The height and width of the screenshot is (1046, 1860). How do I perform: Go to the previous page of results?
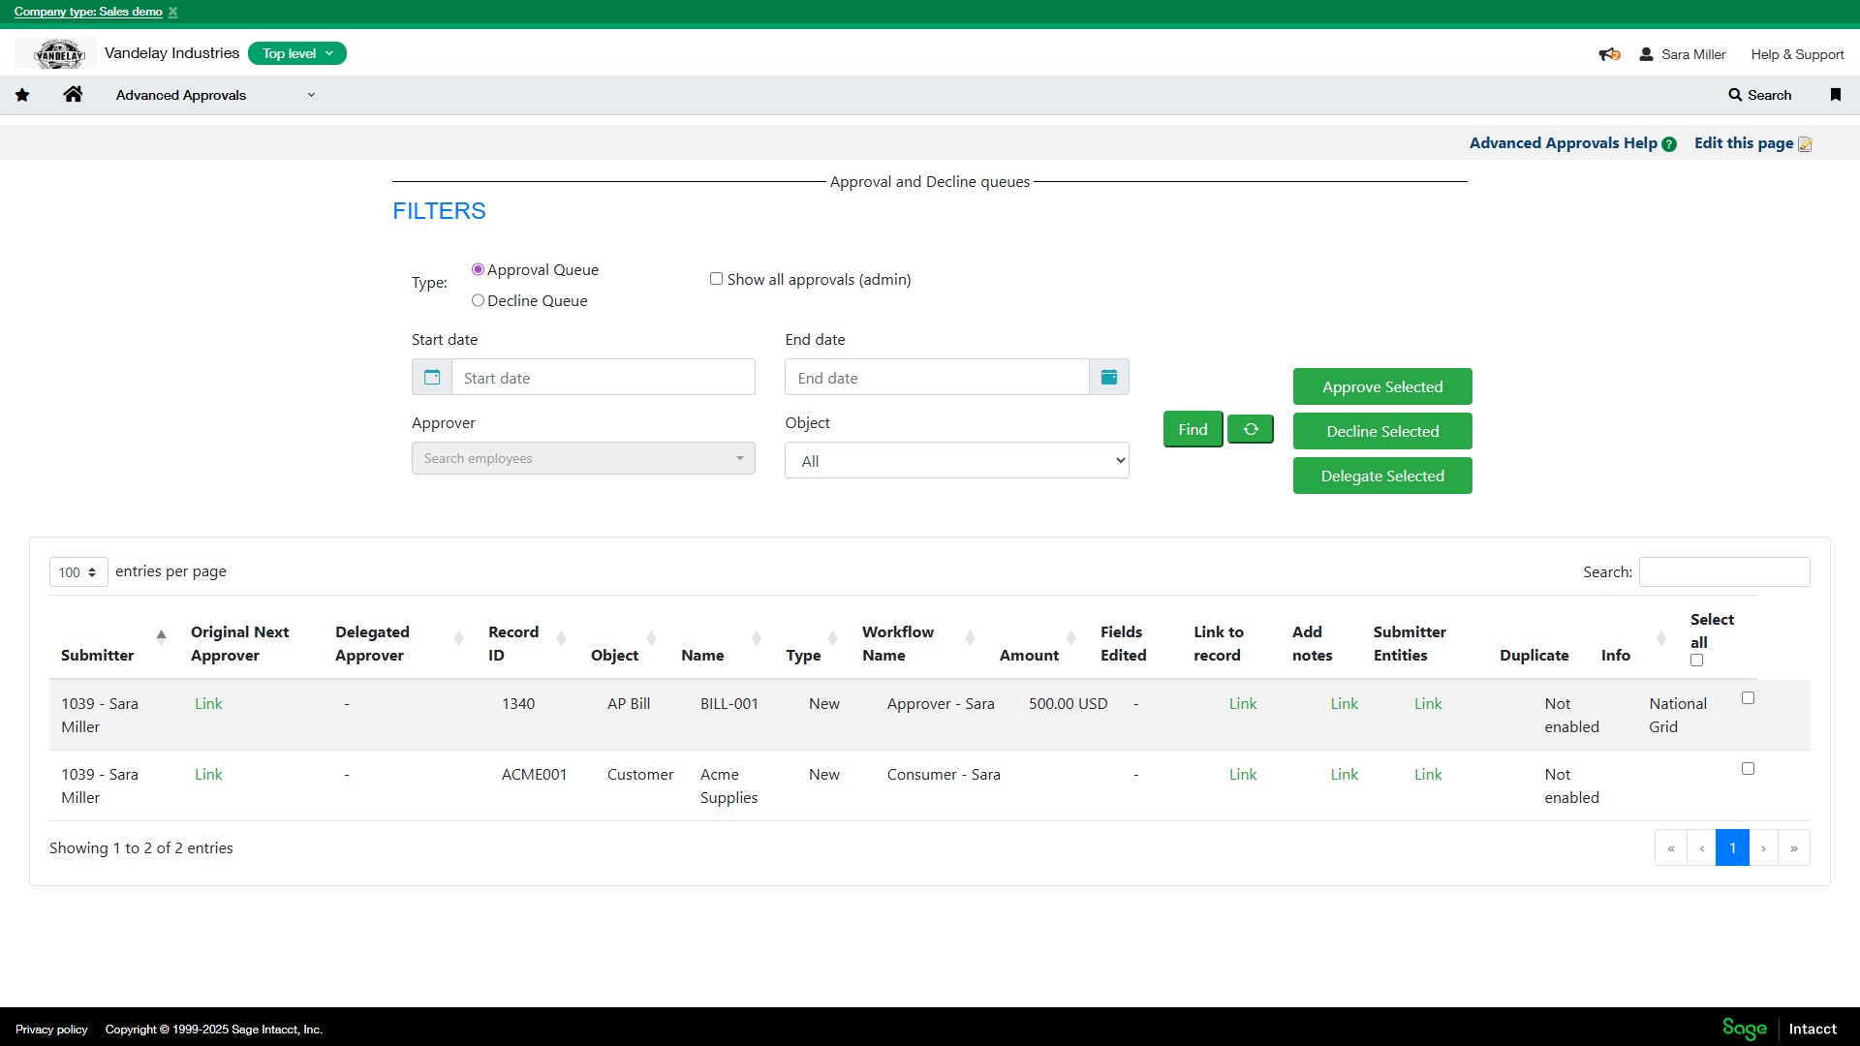tap(1702, 847)
